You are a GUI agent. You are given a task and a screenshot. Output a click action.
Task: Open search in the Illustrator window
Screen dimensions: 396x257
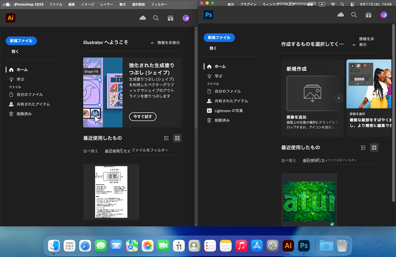coord(156,18)
